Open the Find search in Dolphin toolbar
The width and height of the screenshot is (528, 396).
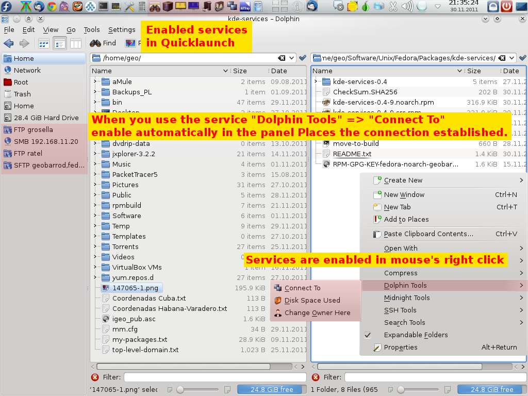[x=103, y=43]
